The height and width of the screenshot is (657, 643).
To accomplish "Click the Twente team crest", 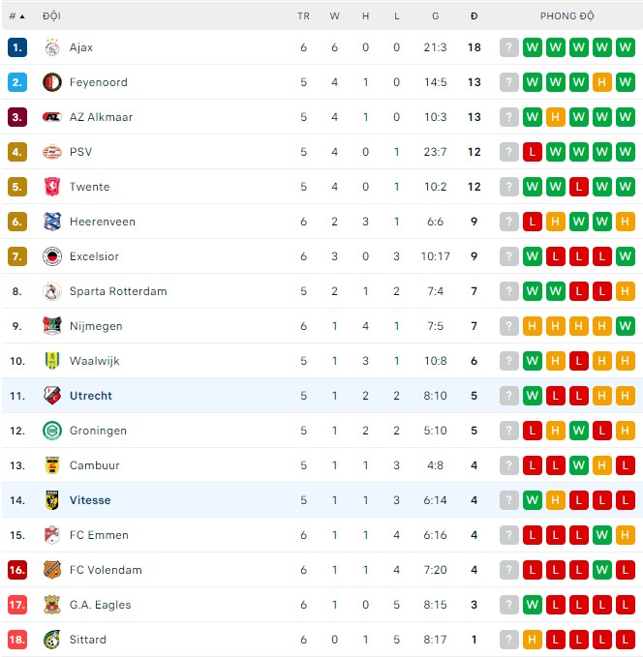I will (52, 187).
